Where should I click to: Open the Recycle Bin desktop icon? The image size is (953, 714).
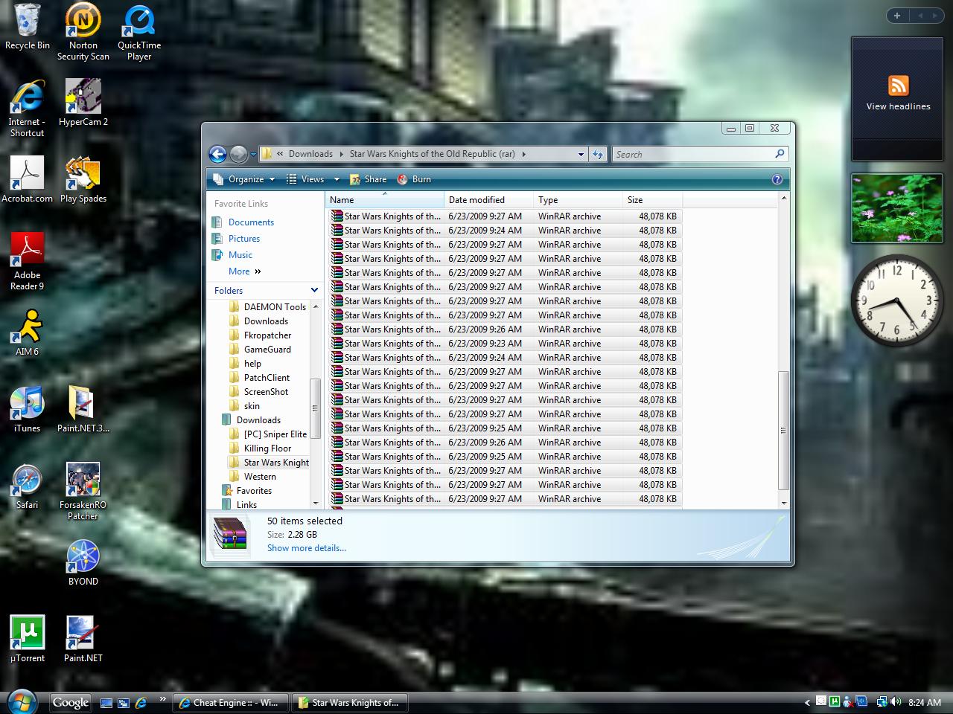28,28
